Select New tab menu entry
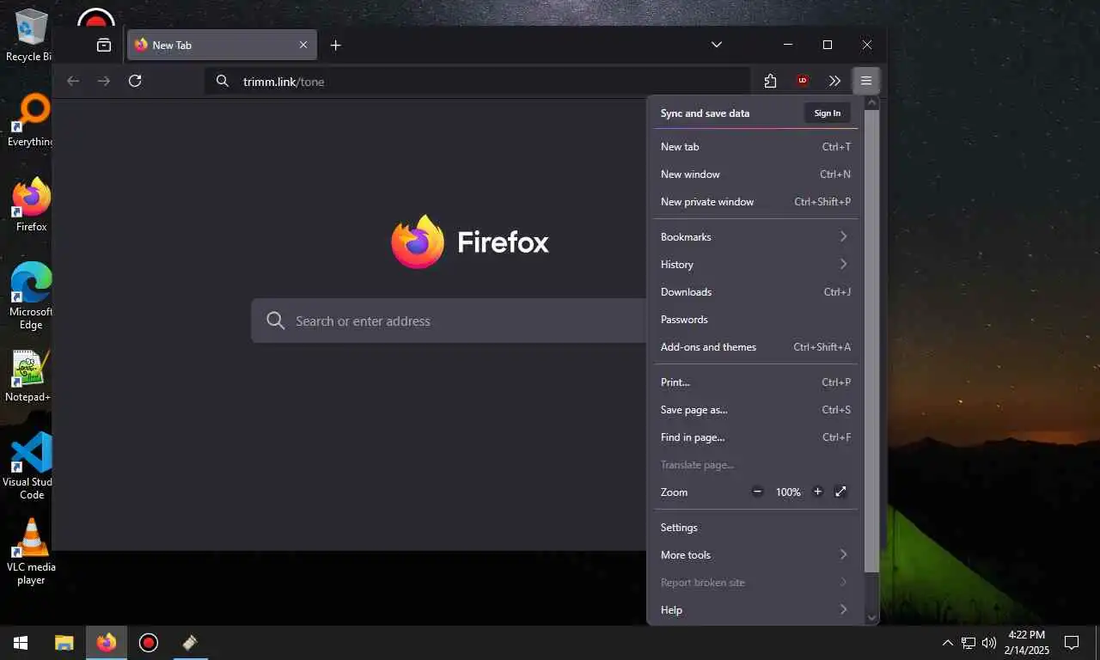This screenshot has height=660, width=1100. tap(755, 147)
